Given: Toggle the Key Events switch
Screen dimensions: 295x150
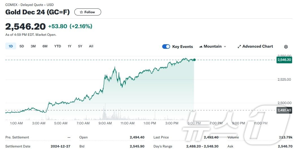Looking at the screenshot, I should click(166, 47).
